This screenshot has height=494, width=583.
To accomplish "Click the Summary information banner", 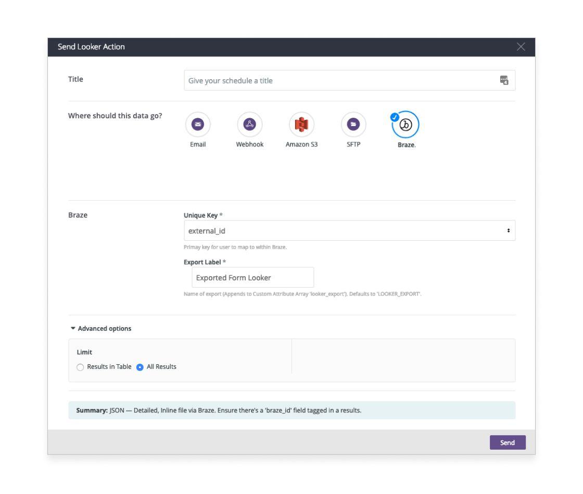I will point(291,410).
